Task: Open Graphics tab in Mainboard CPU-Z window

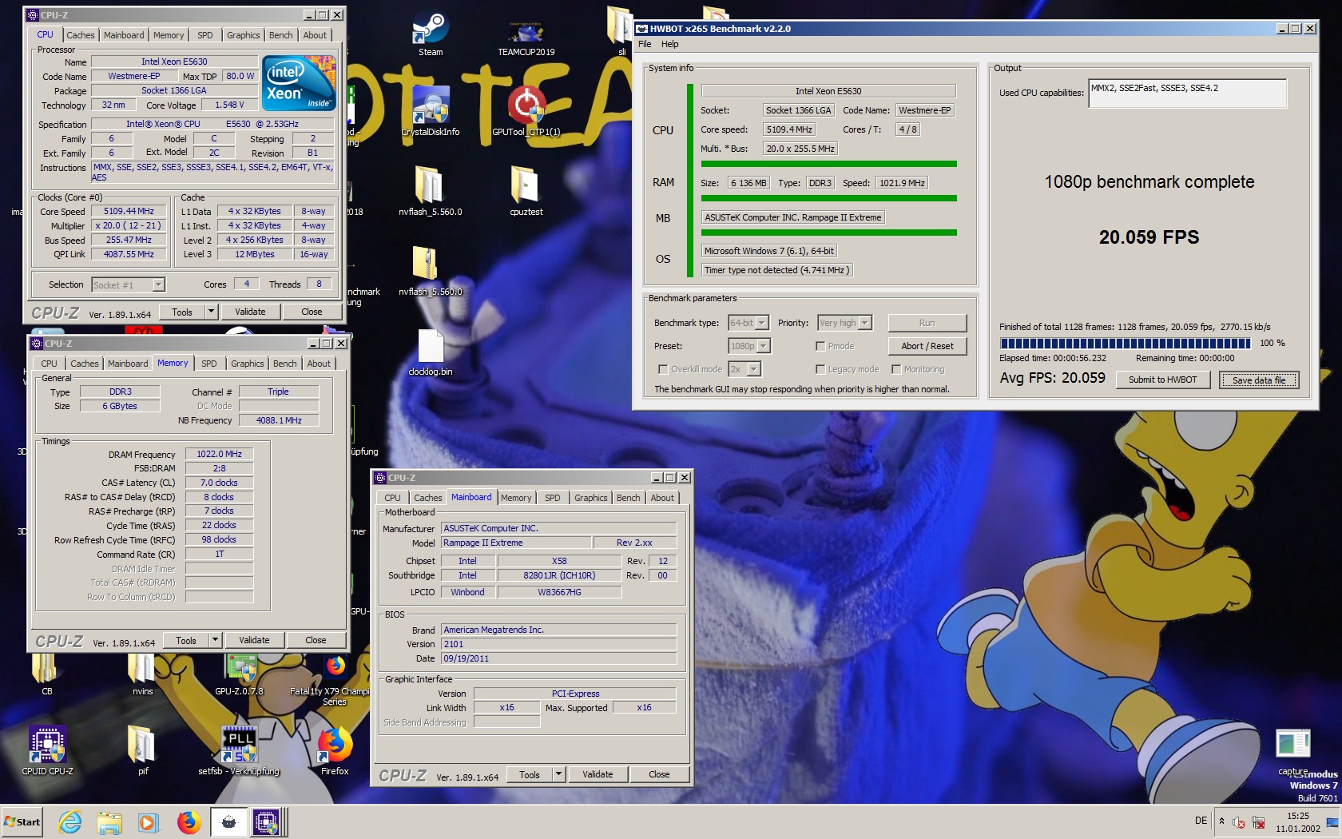Action: coord(591,498)
